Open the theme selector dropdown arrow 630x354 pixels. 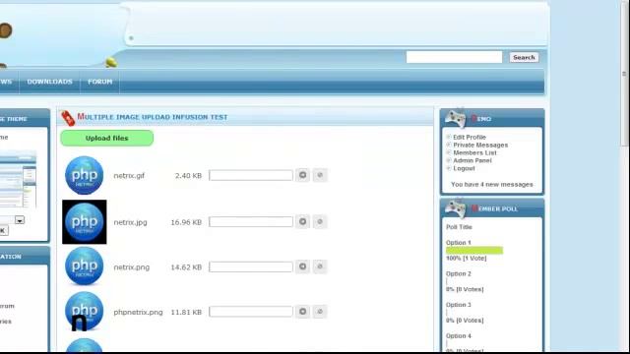pos(20,220)
